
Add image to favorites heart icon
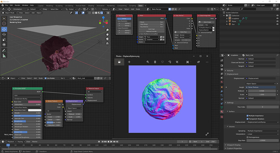(x=162, y=62)
